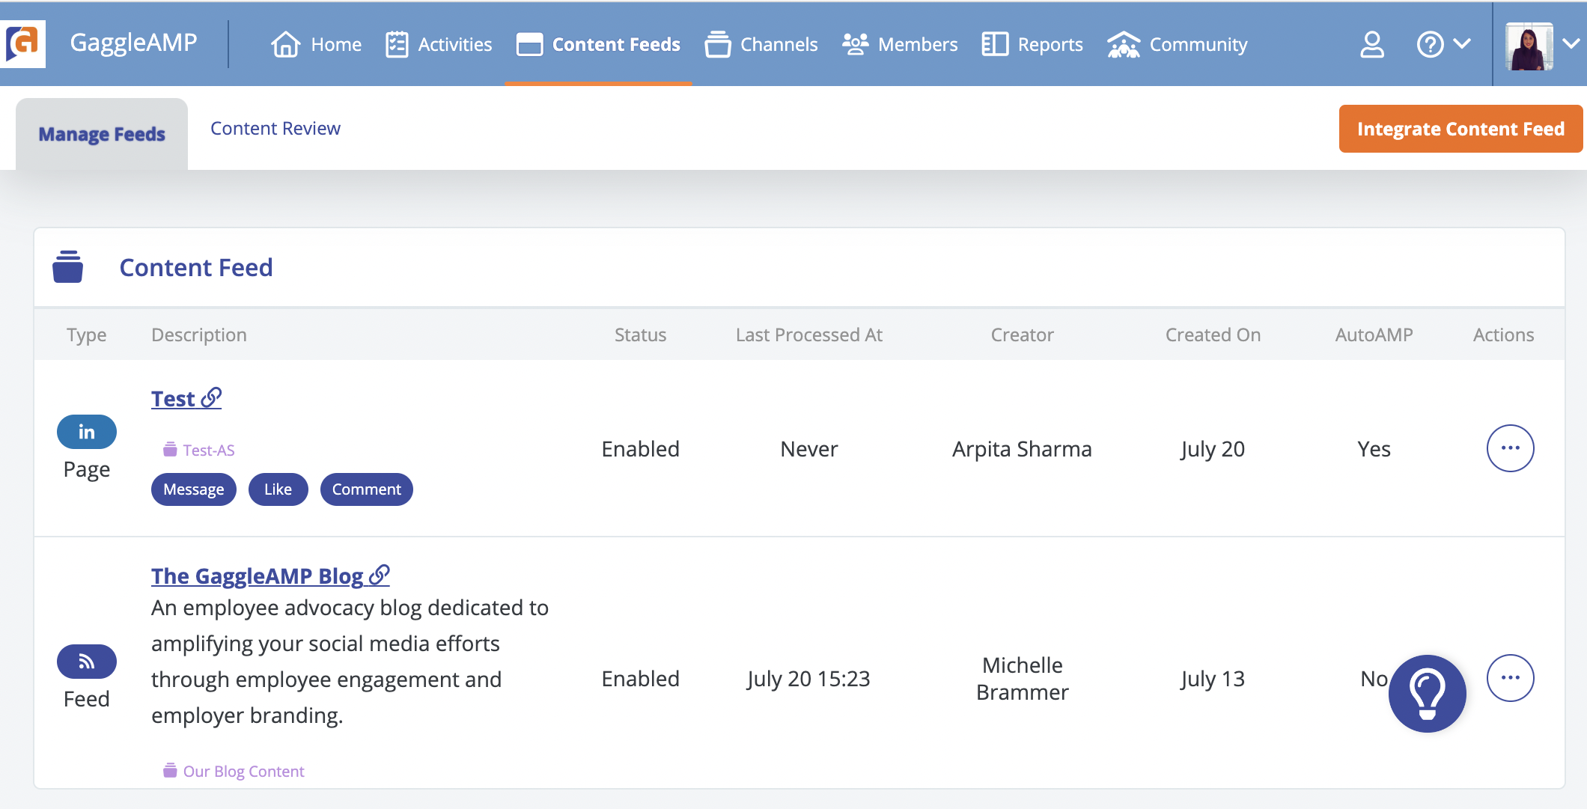Click the Activities checklist icon
Viewport: 1587px width, 809px height.
[x=397, y=44]
